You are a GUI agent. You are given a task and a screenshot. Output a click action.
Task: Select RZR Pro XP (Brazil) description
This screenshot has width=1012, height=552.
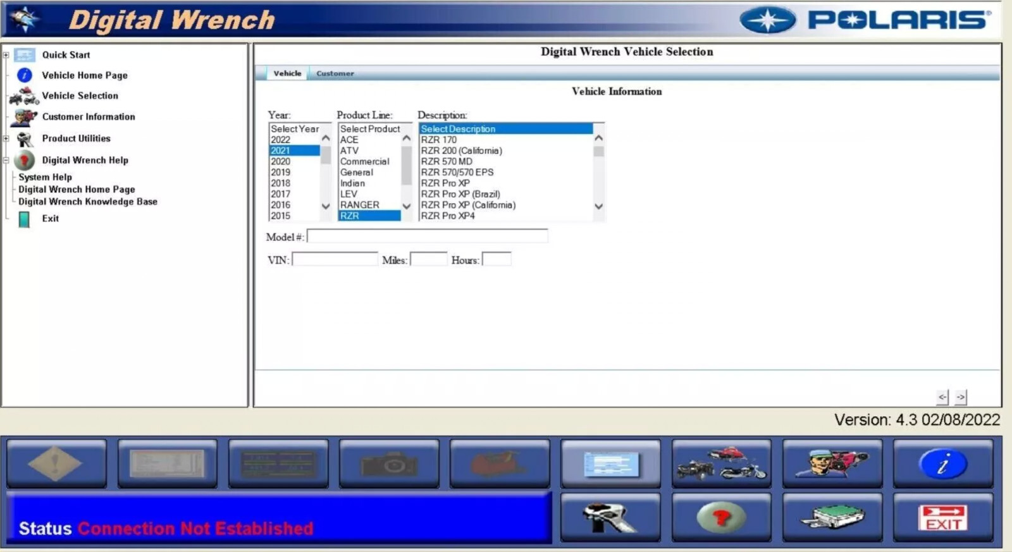(x=506, y=194)
